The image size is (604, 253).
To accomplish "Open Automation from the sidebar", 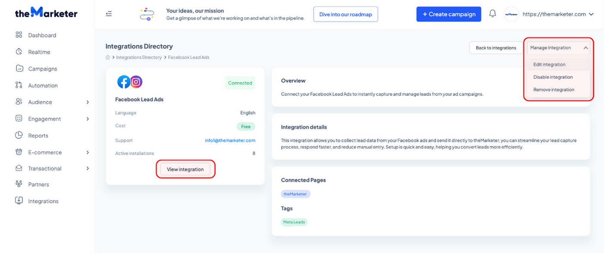I will click(x=43, y=86).
